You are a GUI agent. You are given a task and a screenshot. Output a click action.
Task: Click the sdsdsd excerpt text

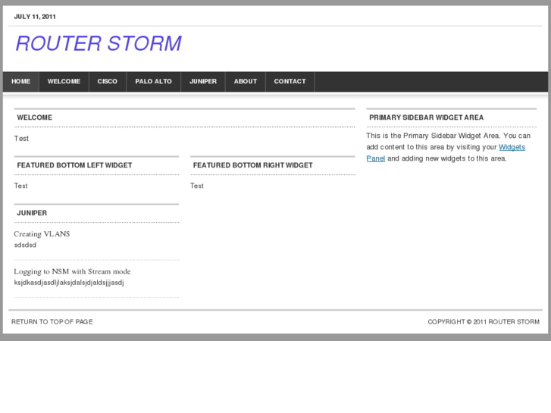25,245
